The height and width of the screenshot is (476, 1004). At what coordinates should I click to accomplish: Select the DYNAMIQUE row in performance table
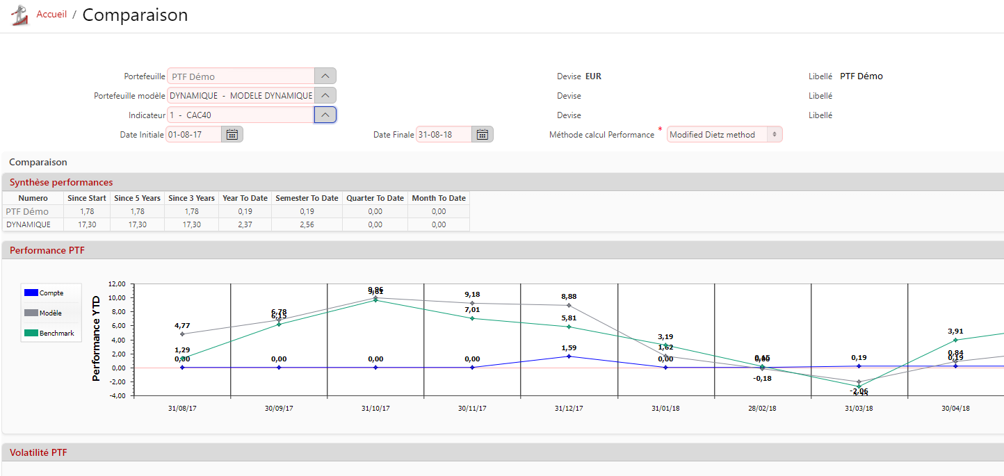coord(29,225)
